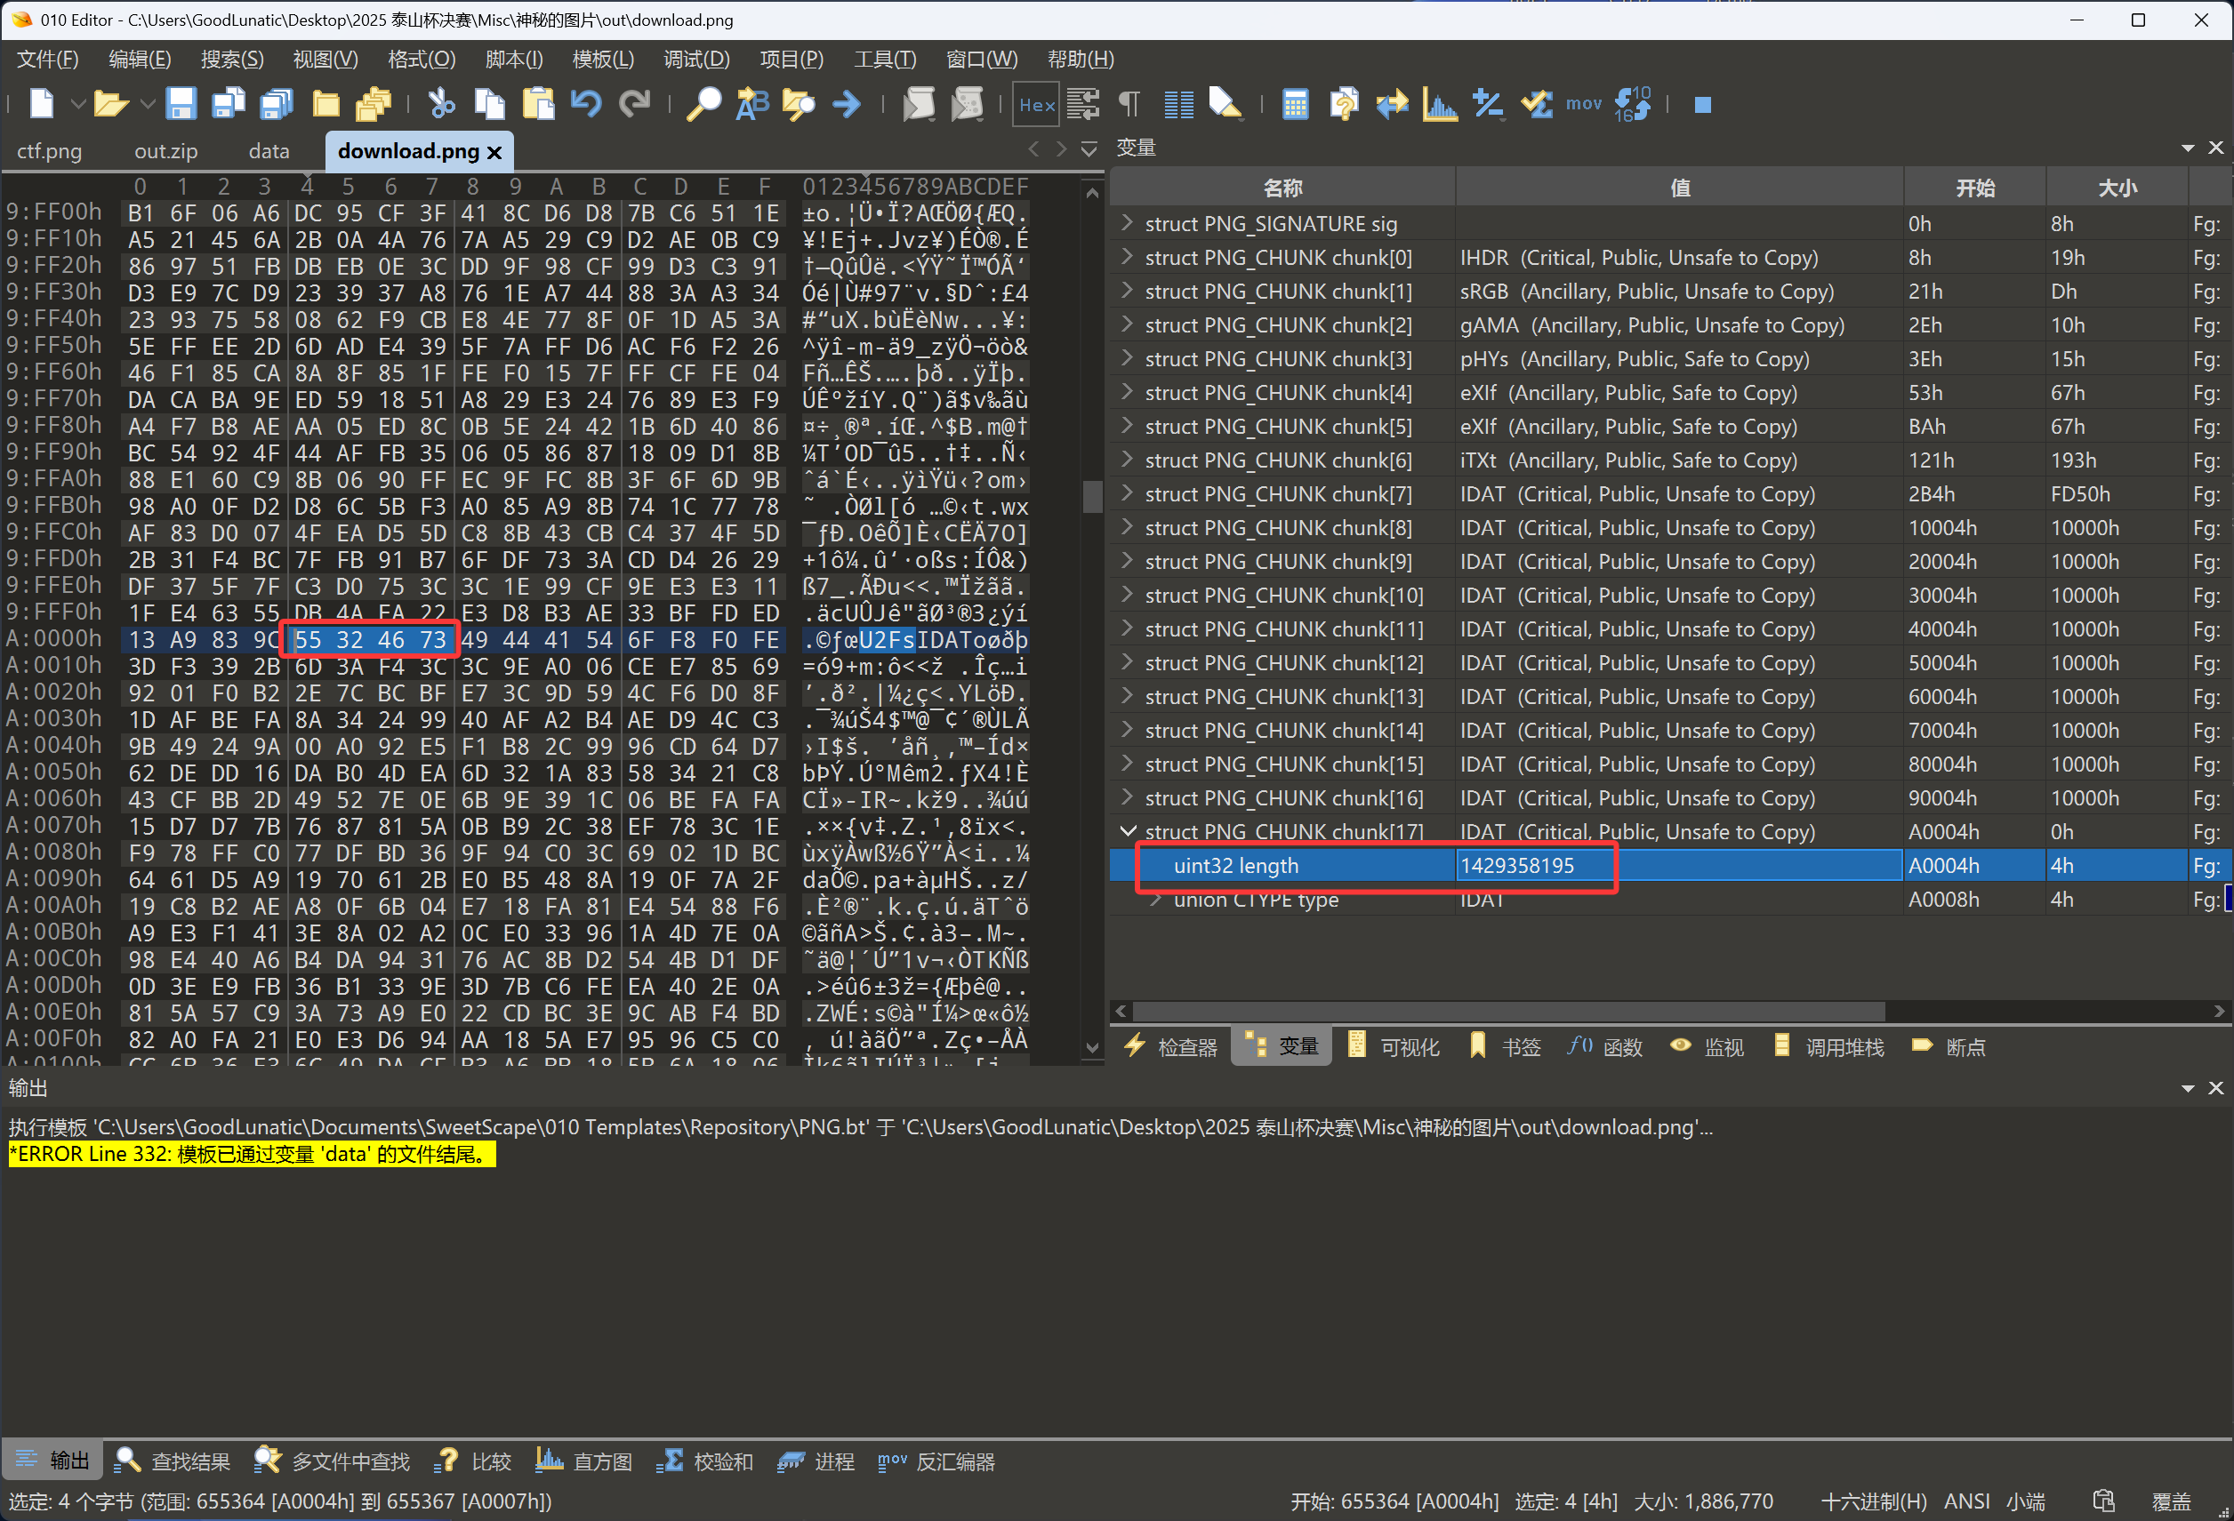The image size is (2234, 1521).
Task: Open the file tabs list dropdown arrow
Action: [1089, 149]
